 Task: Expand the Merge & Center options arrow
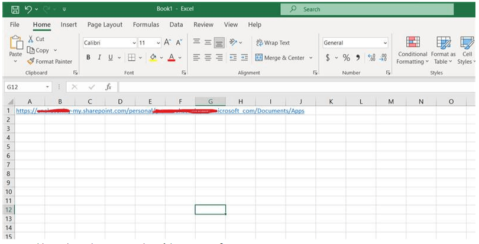311,58
